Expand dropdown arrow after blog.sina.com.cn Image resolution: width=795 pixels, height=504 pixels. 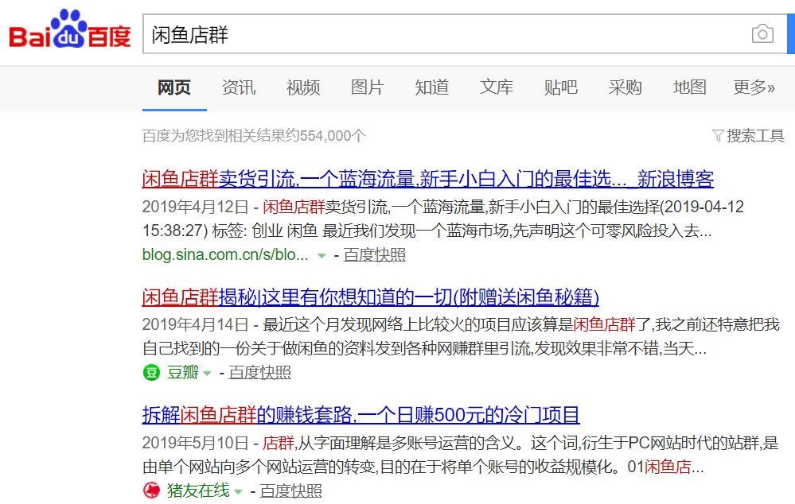click(321, 256)
